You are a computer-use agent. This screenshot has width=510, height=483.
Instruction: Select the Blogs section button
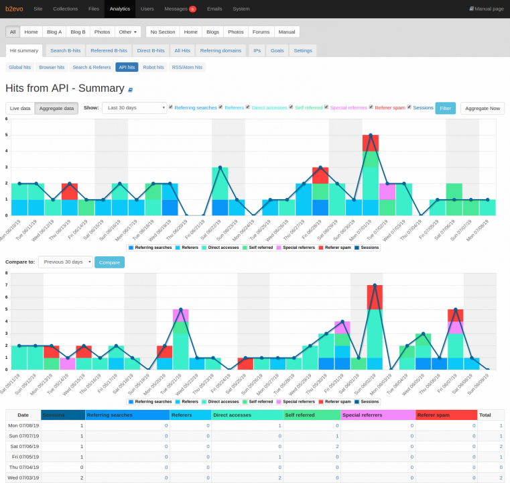[212, 32]
